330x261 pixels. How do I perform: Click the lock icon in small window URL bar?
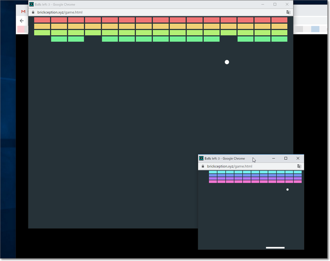202,166
